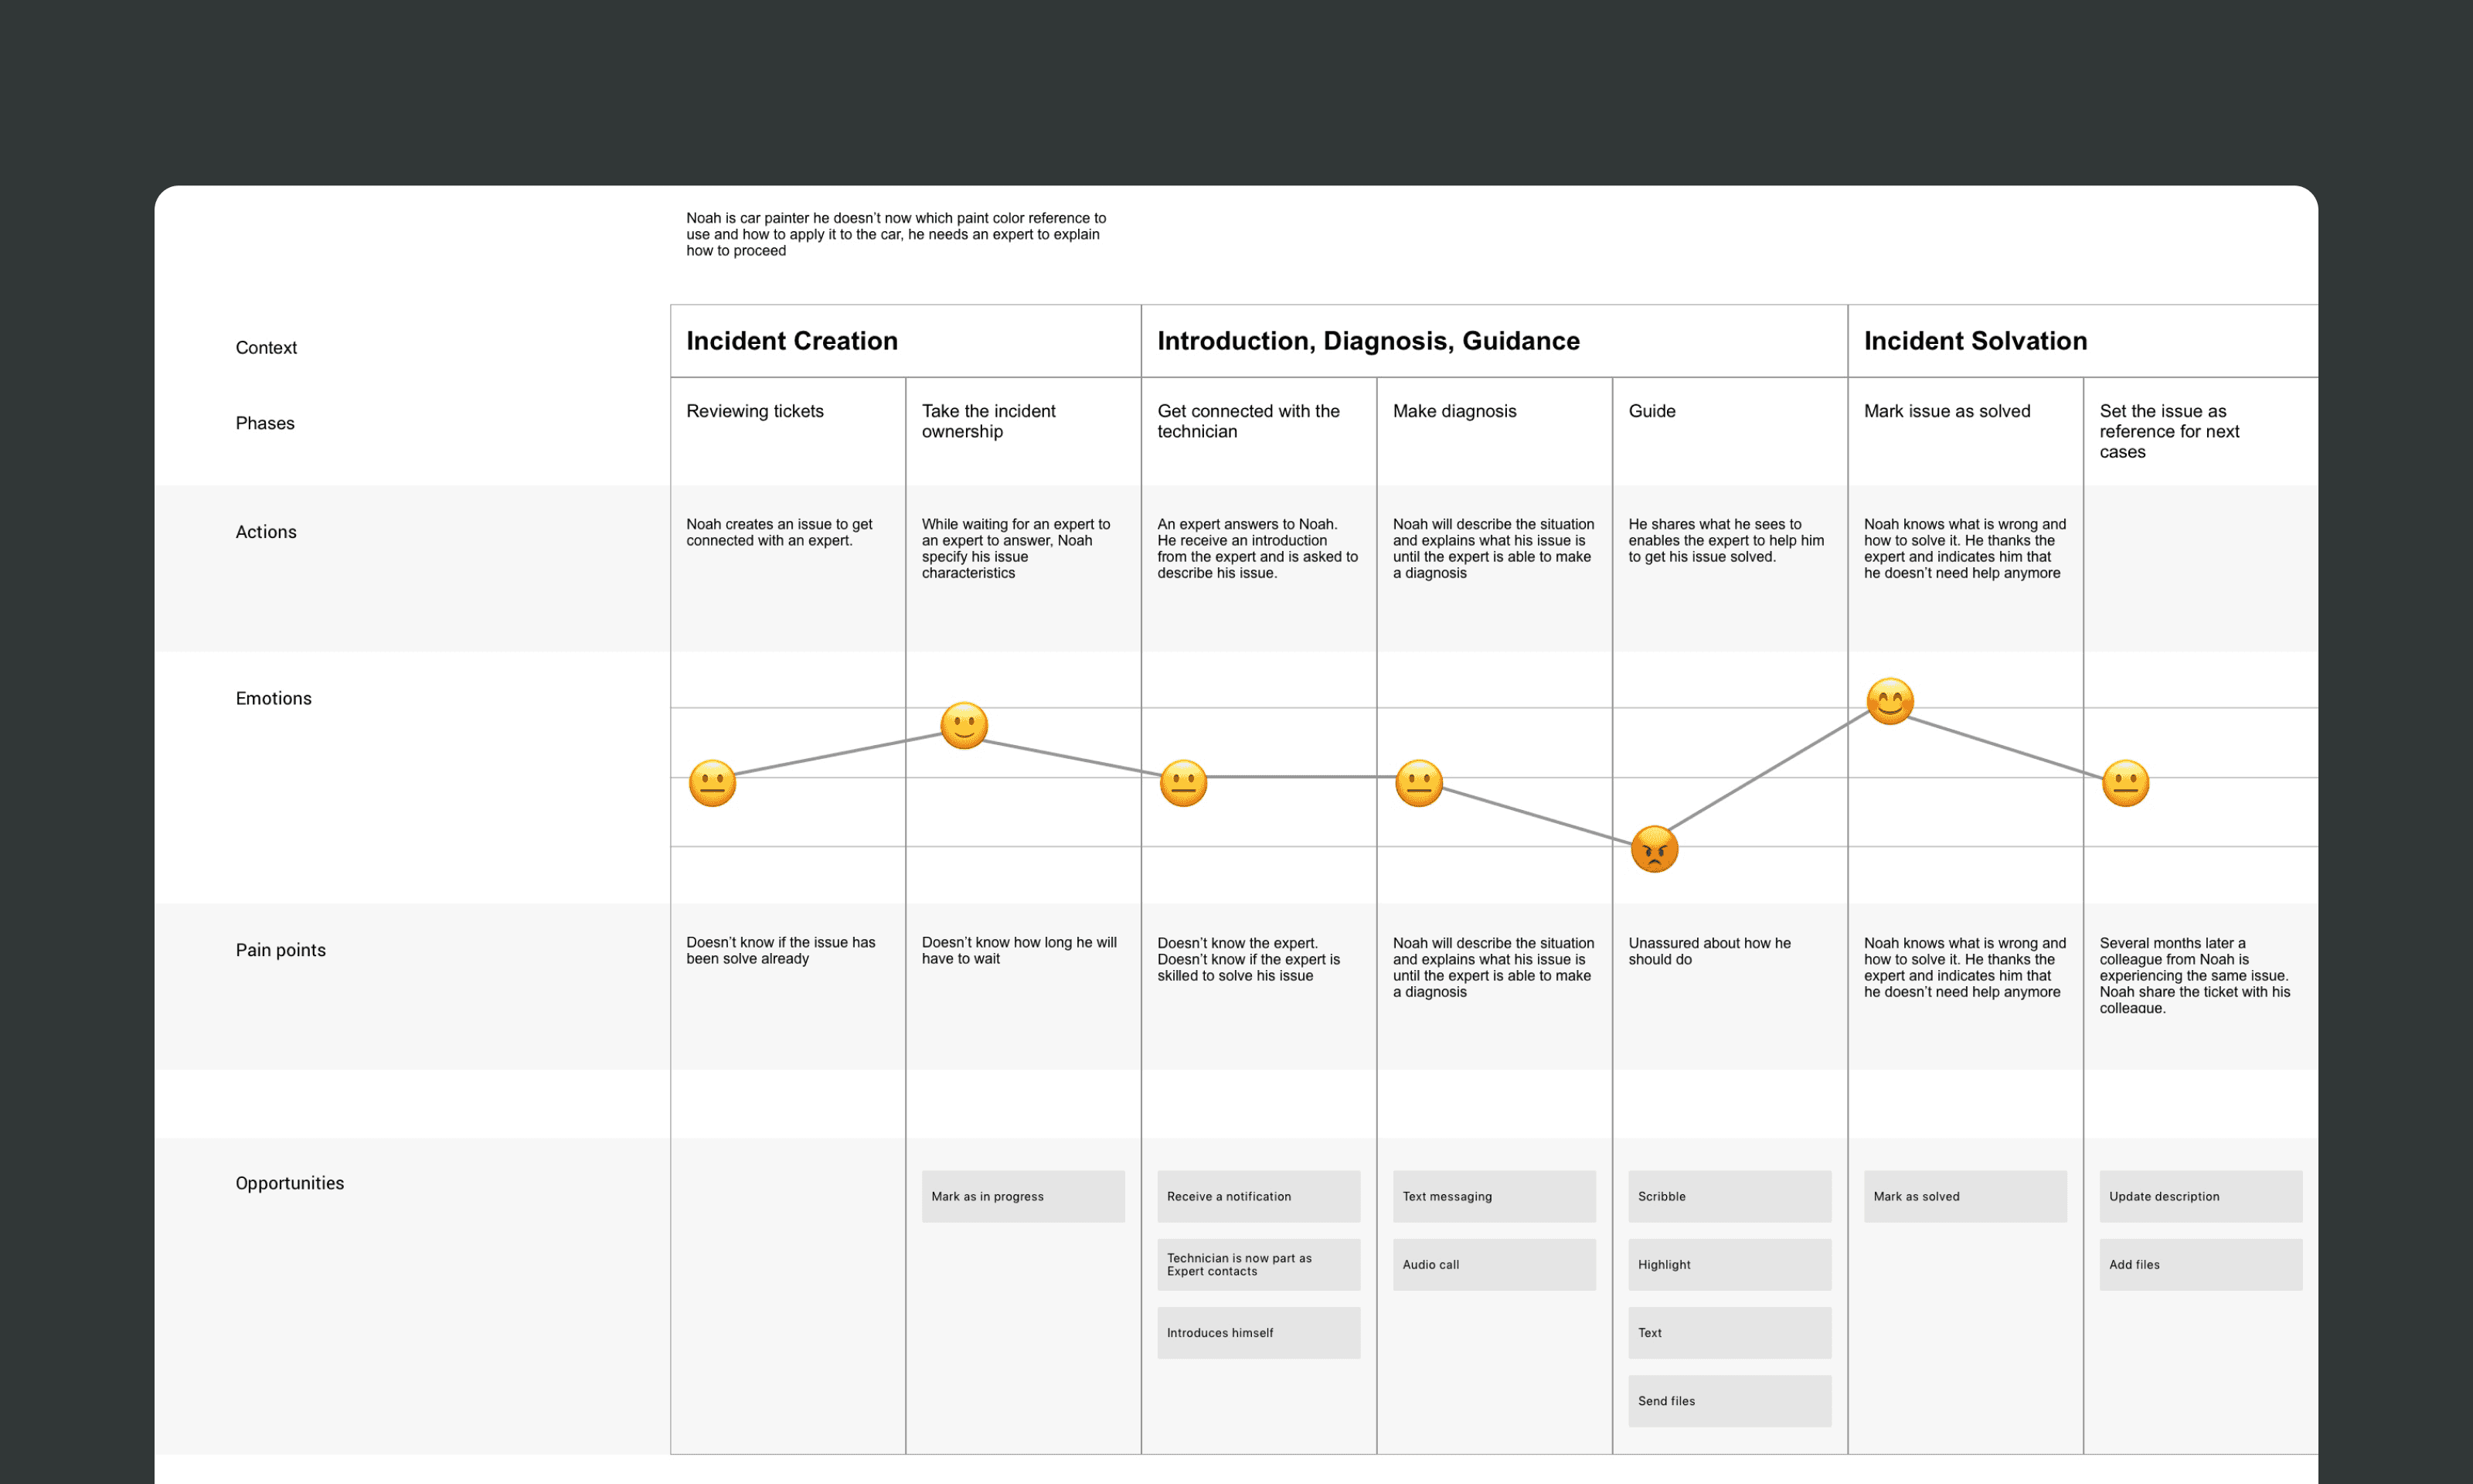Select the Introduces himself card
Screen dimensions: 2473x1484
click(1257, 1332)
